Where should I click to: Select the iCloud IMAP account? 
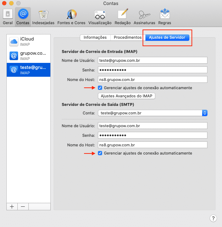point(28,42)
